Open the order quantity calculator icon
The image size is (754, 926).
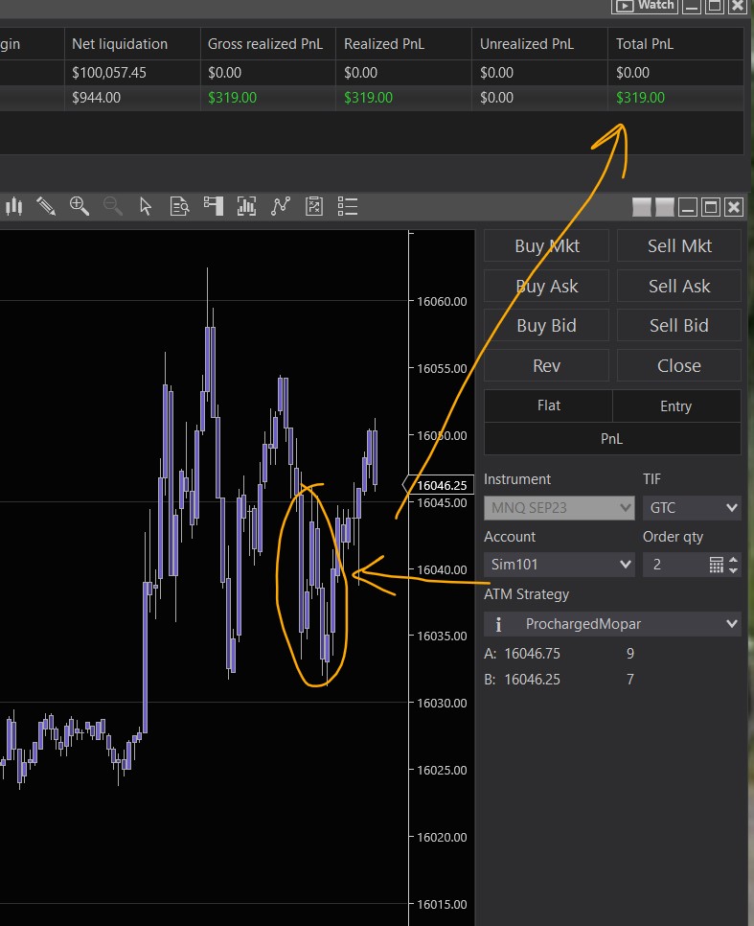coord(717,565)
